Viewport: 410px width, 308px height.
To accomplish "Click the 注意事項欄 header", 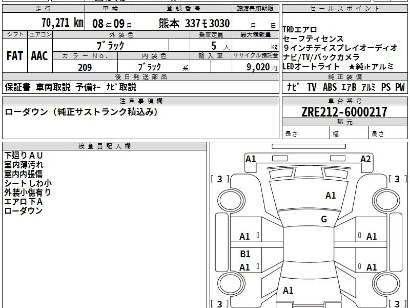I will coord(141,101).
